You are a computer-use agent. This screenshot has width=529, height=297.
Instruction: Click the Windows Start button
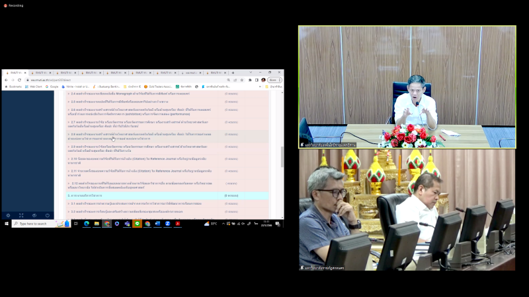(x=6, y=224)
